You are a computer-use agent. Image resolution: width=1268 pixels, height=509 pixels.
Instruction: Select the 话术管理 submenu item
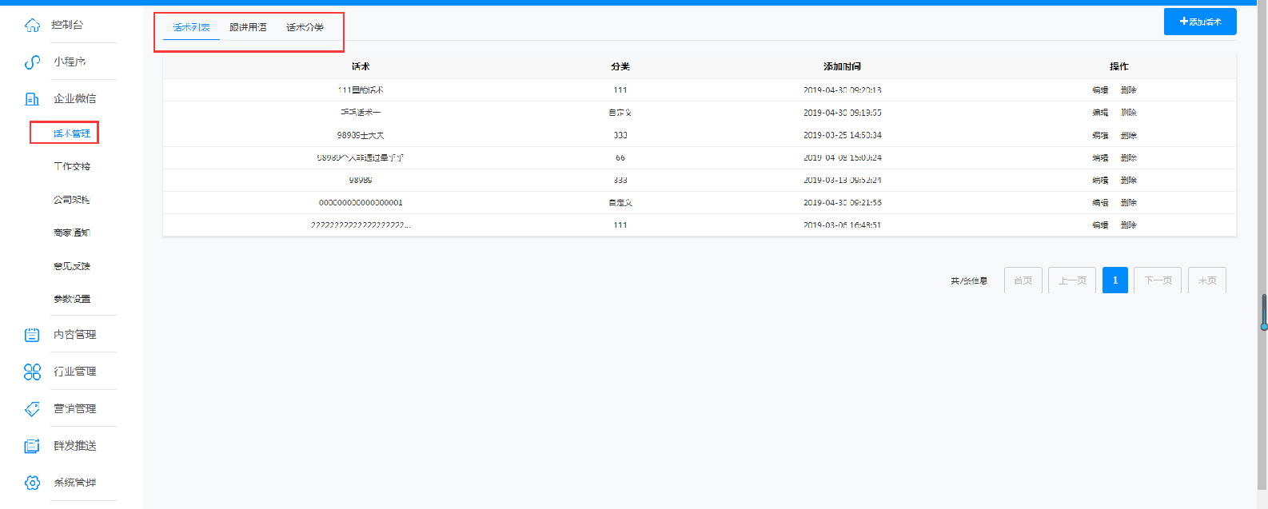72,133
